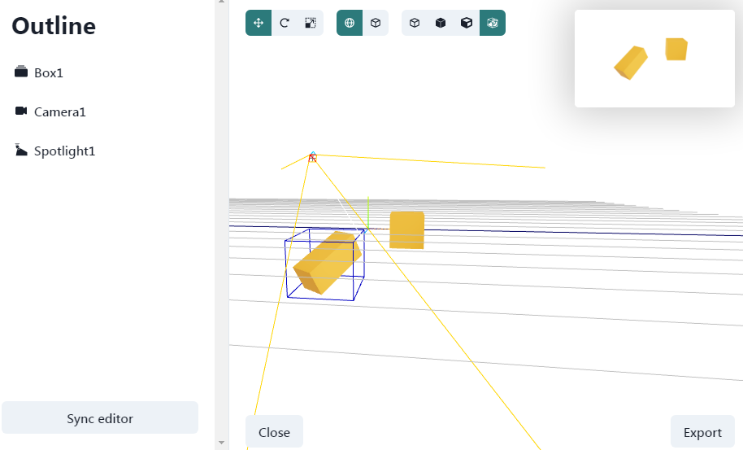Select the translate (move) transform tool
This screenshot has width=743, height=450.
[x=259, y=23]
